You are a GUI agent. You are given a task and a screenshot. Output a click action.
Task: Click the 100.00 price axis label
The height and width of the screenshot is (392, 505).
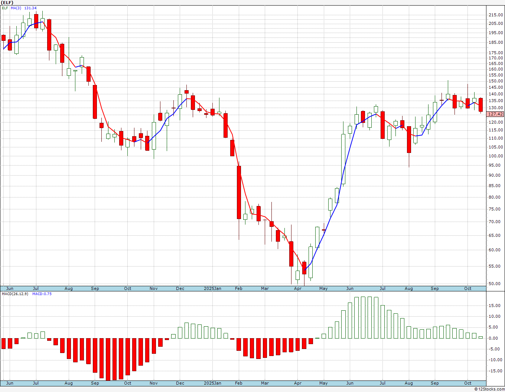pos(496,156)
